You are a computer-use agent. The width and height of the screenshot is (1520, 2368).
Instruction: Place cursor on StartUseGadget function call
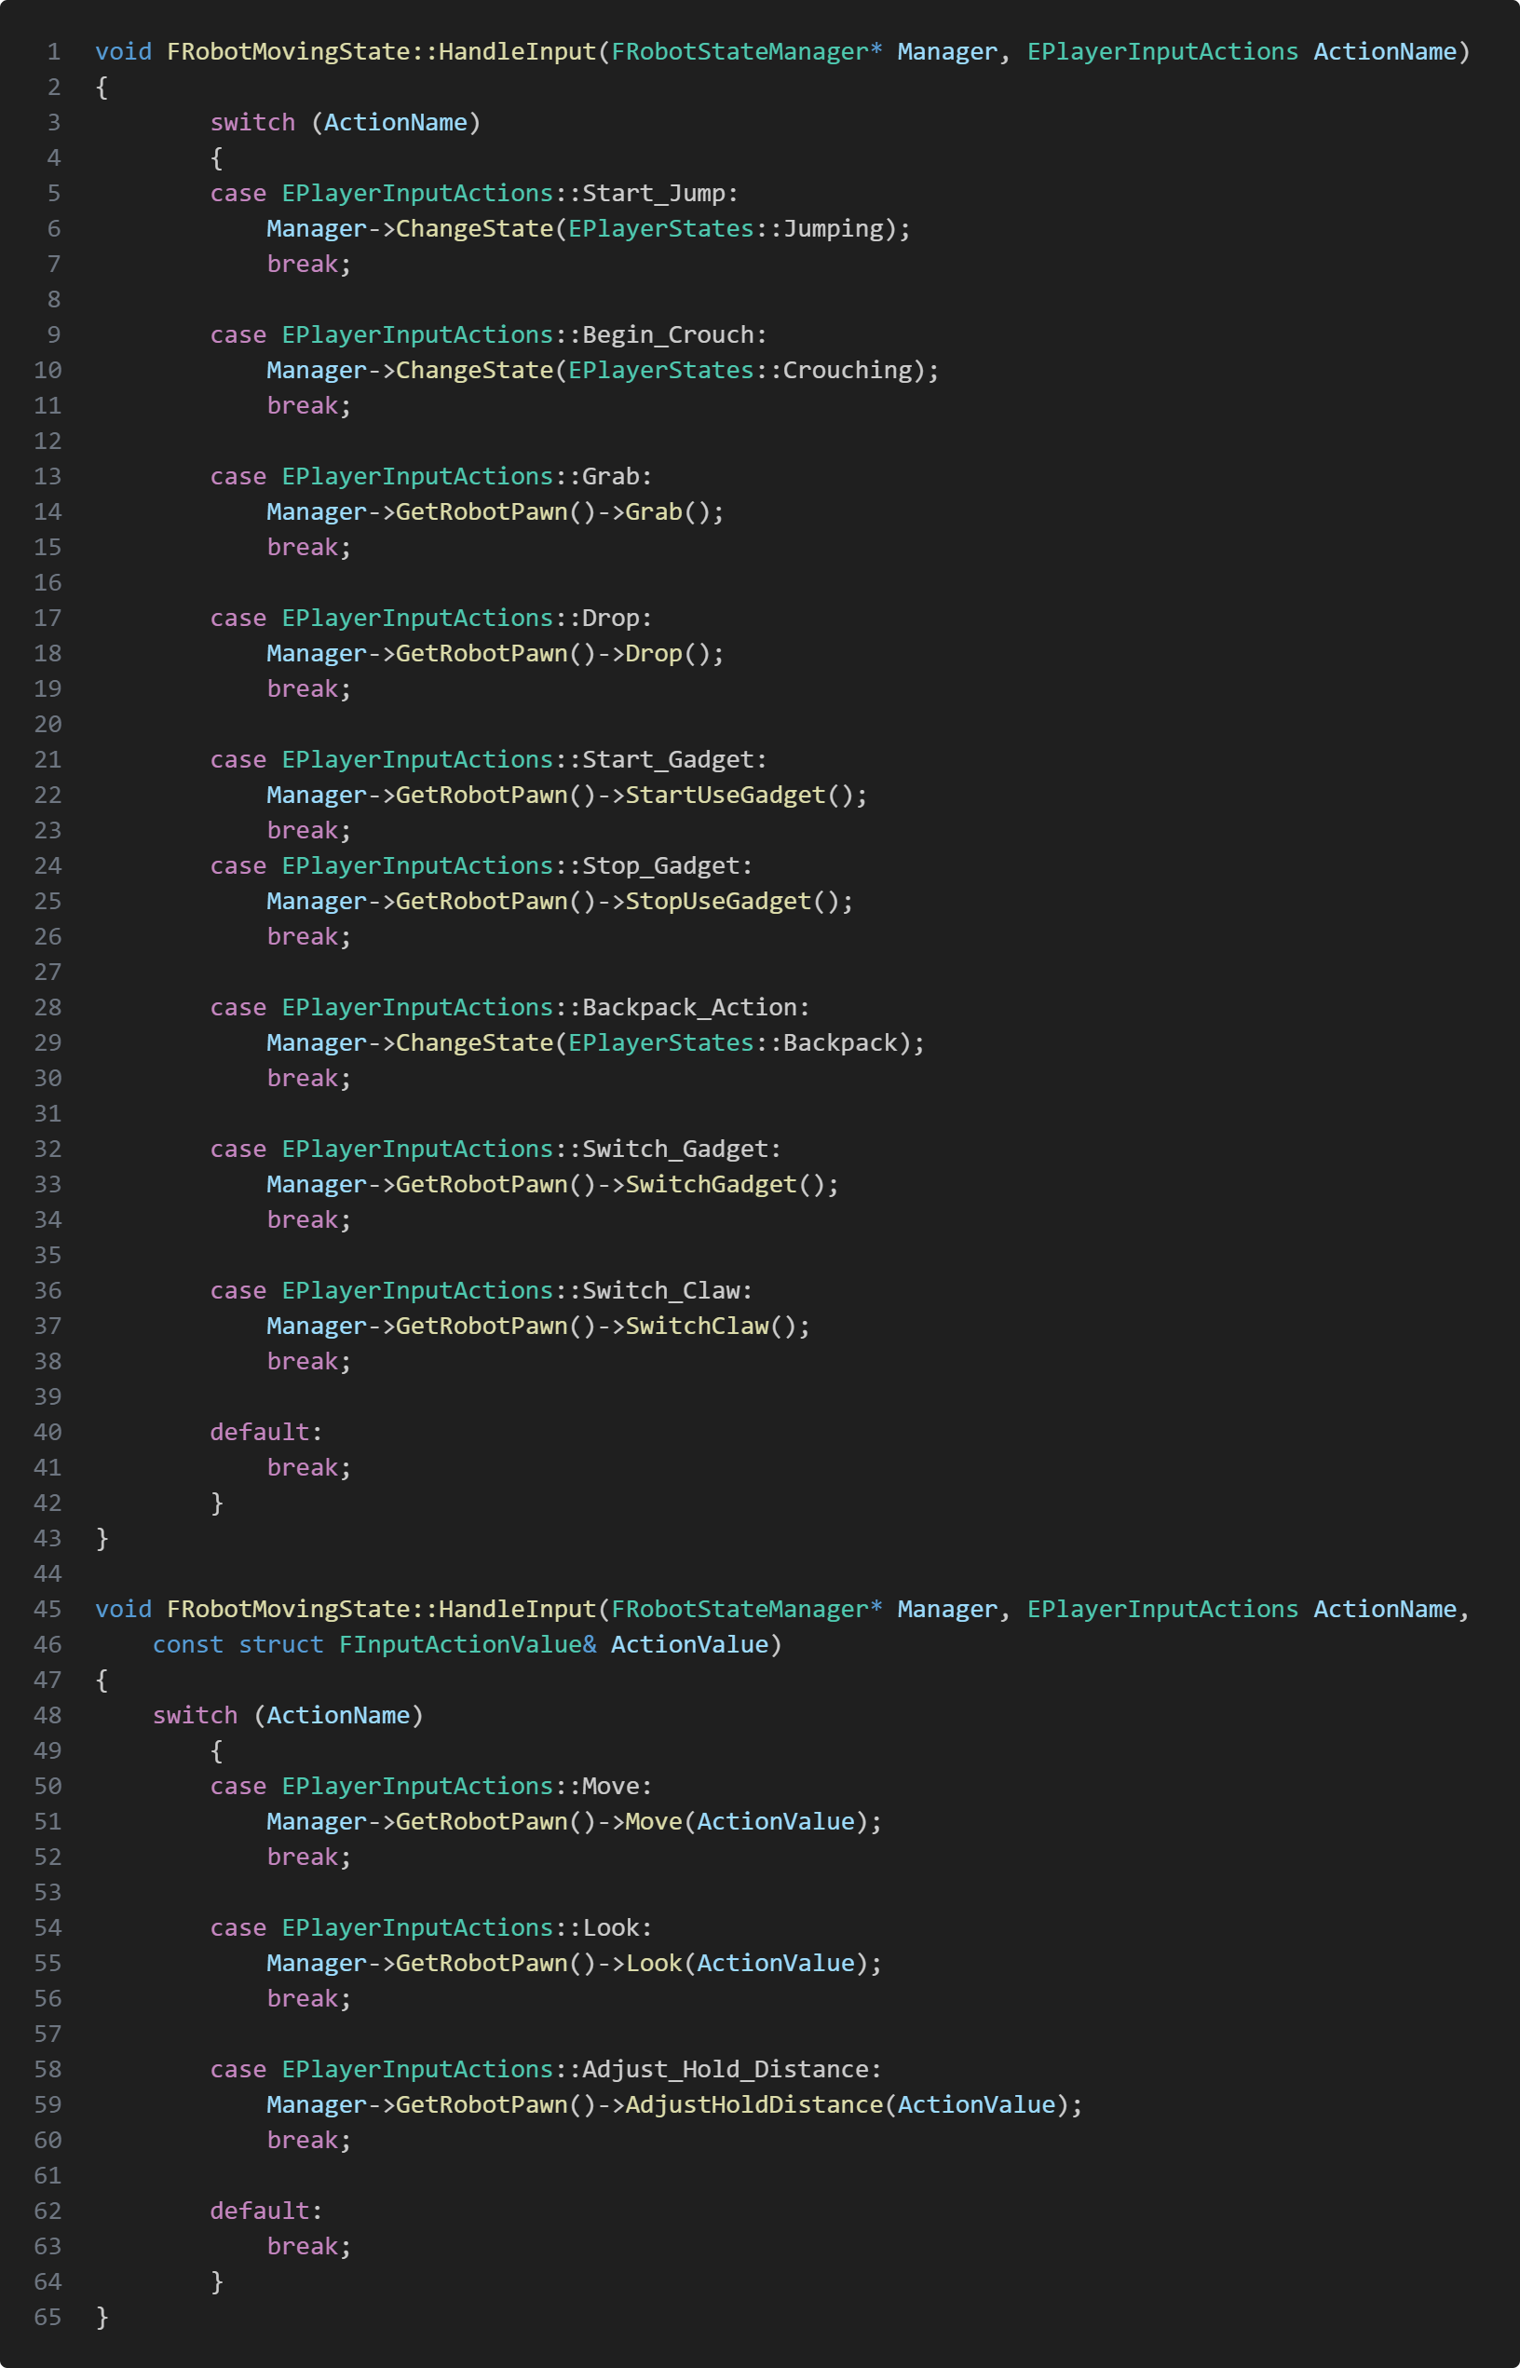coord(725,796)
